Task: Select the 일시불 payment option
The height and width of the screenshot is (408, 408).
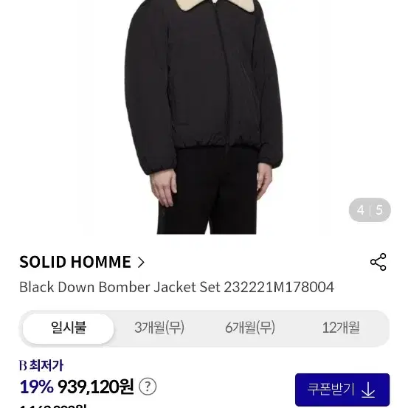Action: [68, 328]
